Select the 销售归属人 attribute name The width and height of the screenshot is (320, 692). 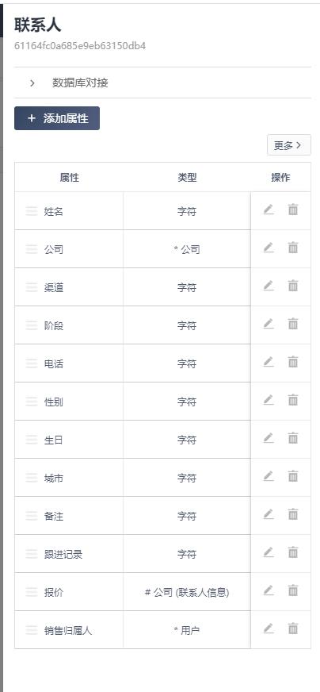[68, 631]
